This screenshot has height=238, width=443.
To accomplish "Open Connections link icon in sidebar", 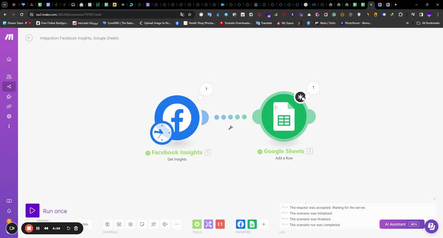I will click(x=9, y=106).
